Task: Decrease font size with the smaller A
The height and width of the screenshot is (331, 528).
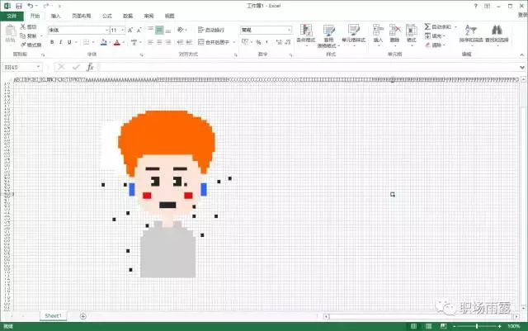Action: click(x=139, y=30)
